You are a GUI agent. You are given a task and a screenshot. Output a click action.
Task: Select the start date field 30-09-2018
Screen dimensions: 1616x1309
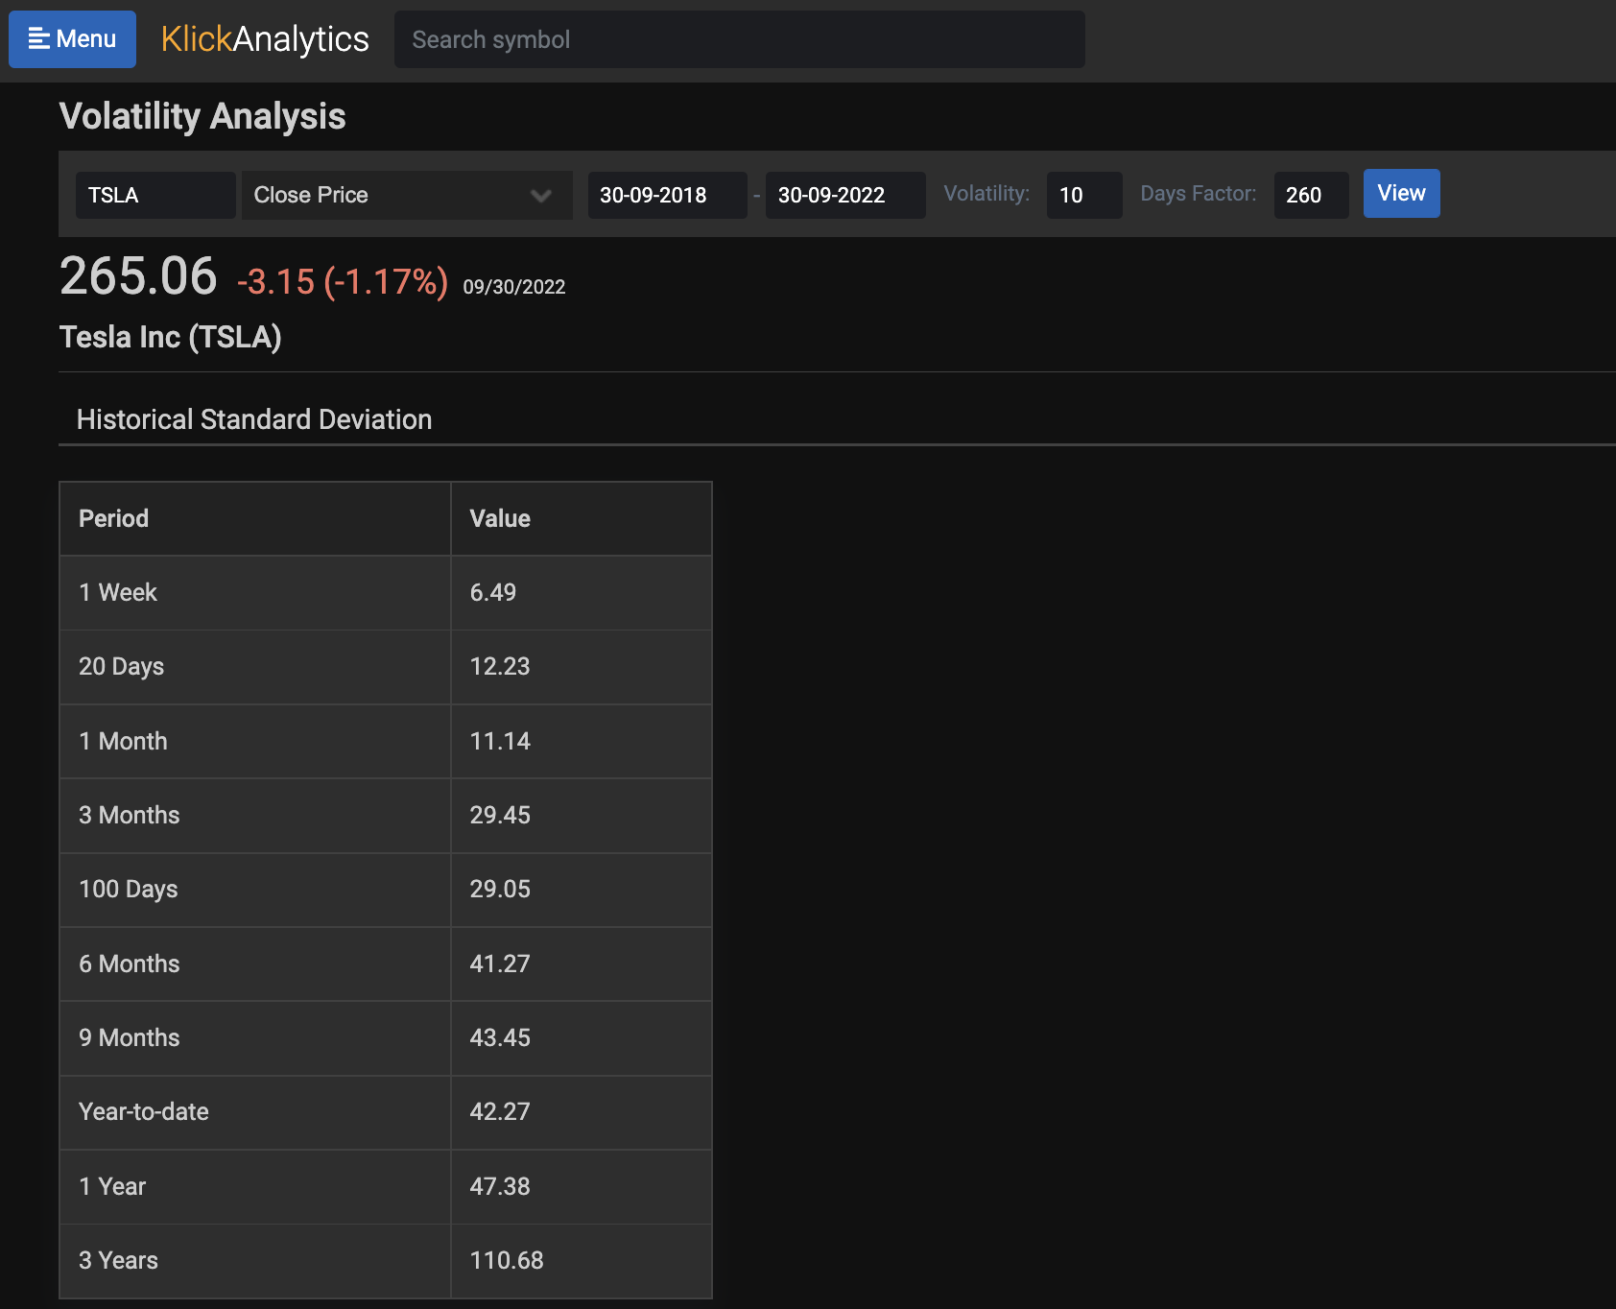click(x=666, y=195)
